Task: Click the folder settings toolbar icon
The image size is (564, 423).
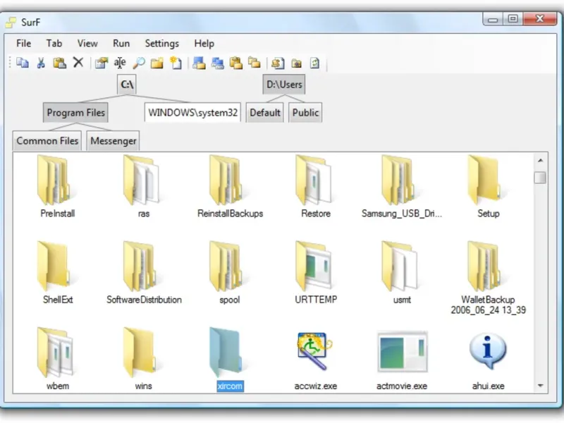Action: (x=296, y=63)
